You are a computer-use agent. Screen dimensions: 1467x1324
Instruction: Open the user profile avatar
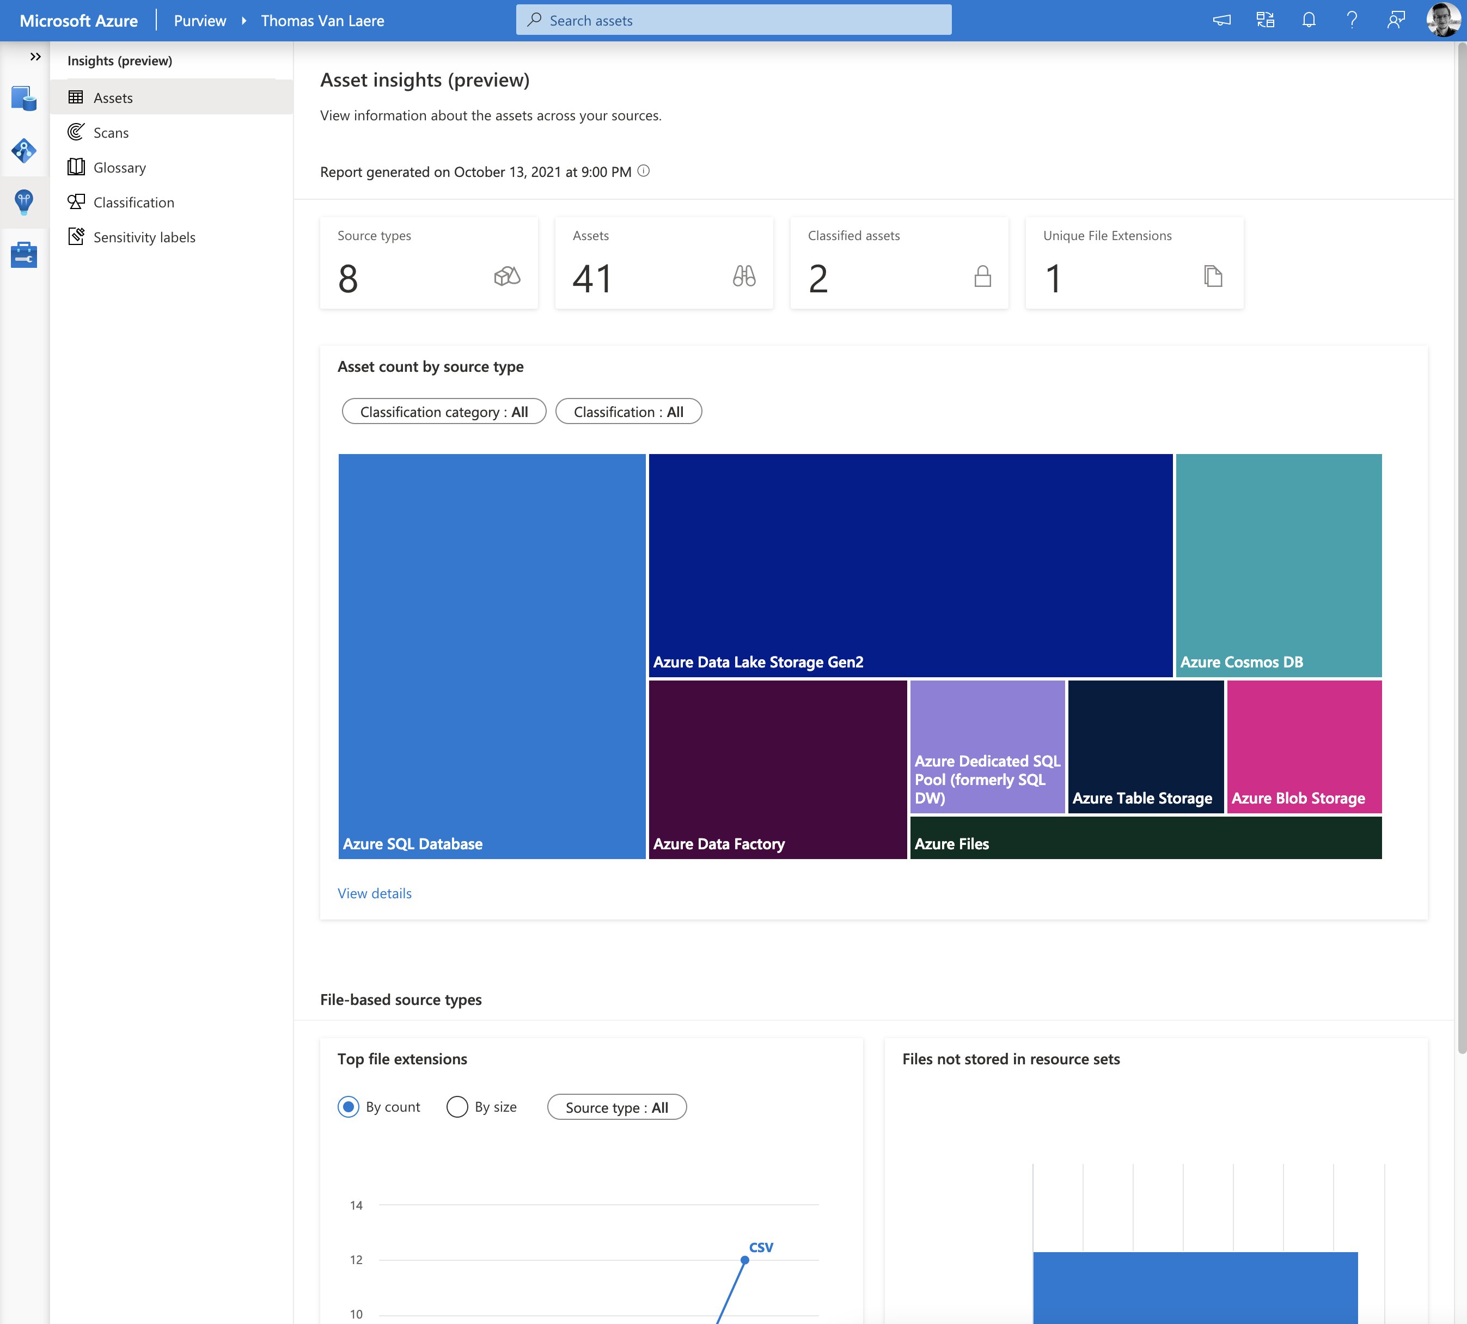click(x=1443, y=20)
